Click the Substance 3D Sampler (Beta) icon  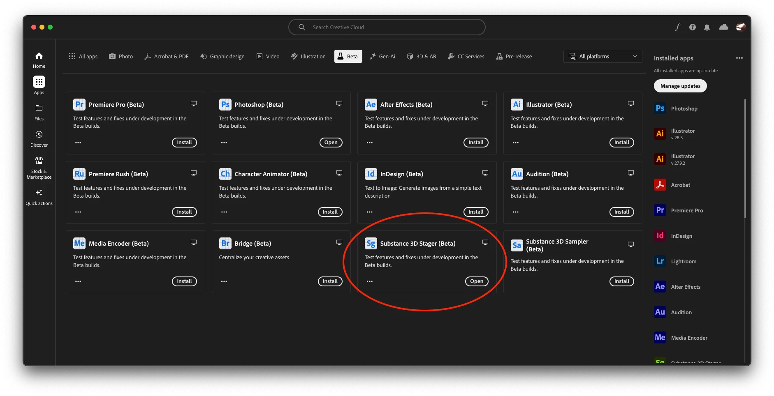pos(517,245)
